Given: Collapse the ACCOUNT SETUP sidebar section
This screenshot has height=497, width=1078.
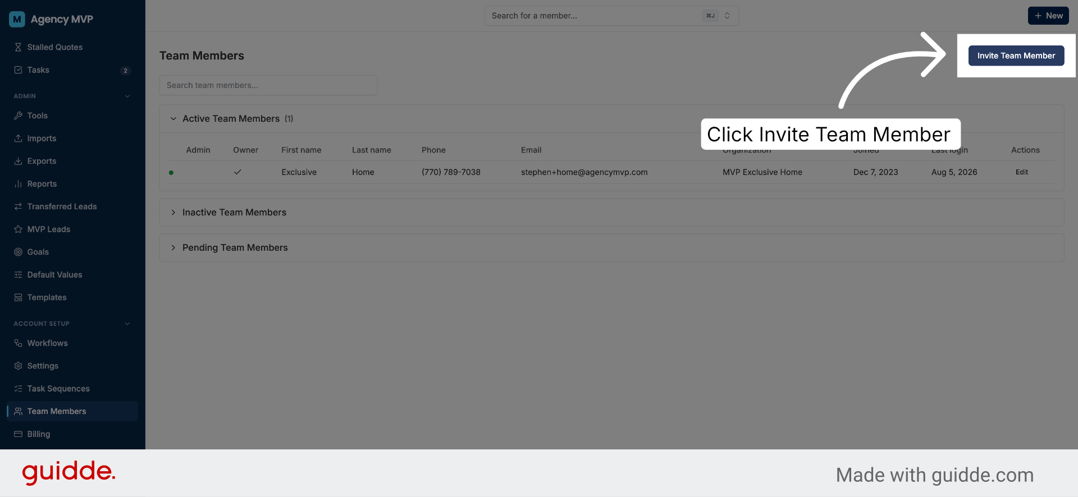Looking at the screenshot, I should [x=127, y=324].
